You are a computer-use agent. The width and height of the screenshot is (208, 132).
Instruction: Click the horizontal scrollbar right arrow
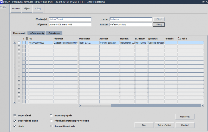pyautogui.click(x=203, y=105)
